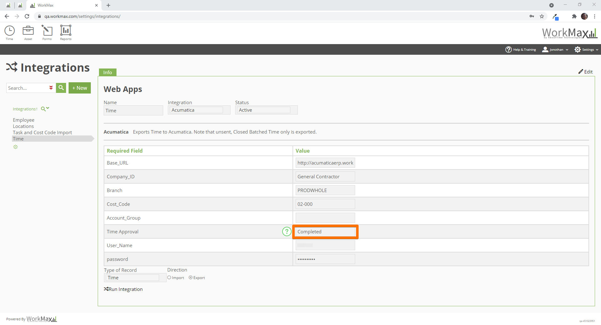The image size is (601, 325).
Task: Click the Company_ID value field
Action: click(325, 176)
